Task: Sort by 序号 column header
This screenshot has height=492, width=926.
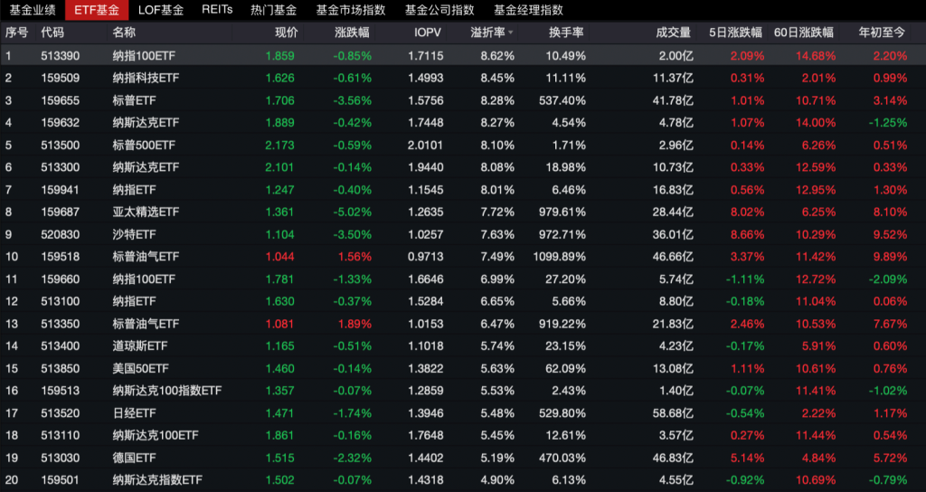Action: tap(16, 33)
